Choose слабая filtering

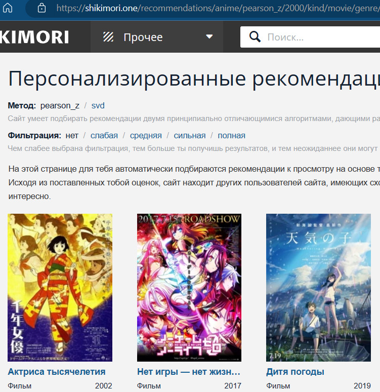coord(104,135)
